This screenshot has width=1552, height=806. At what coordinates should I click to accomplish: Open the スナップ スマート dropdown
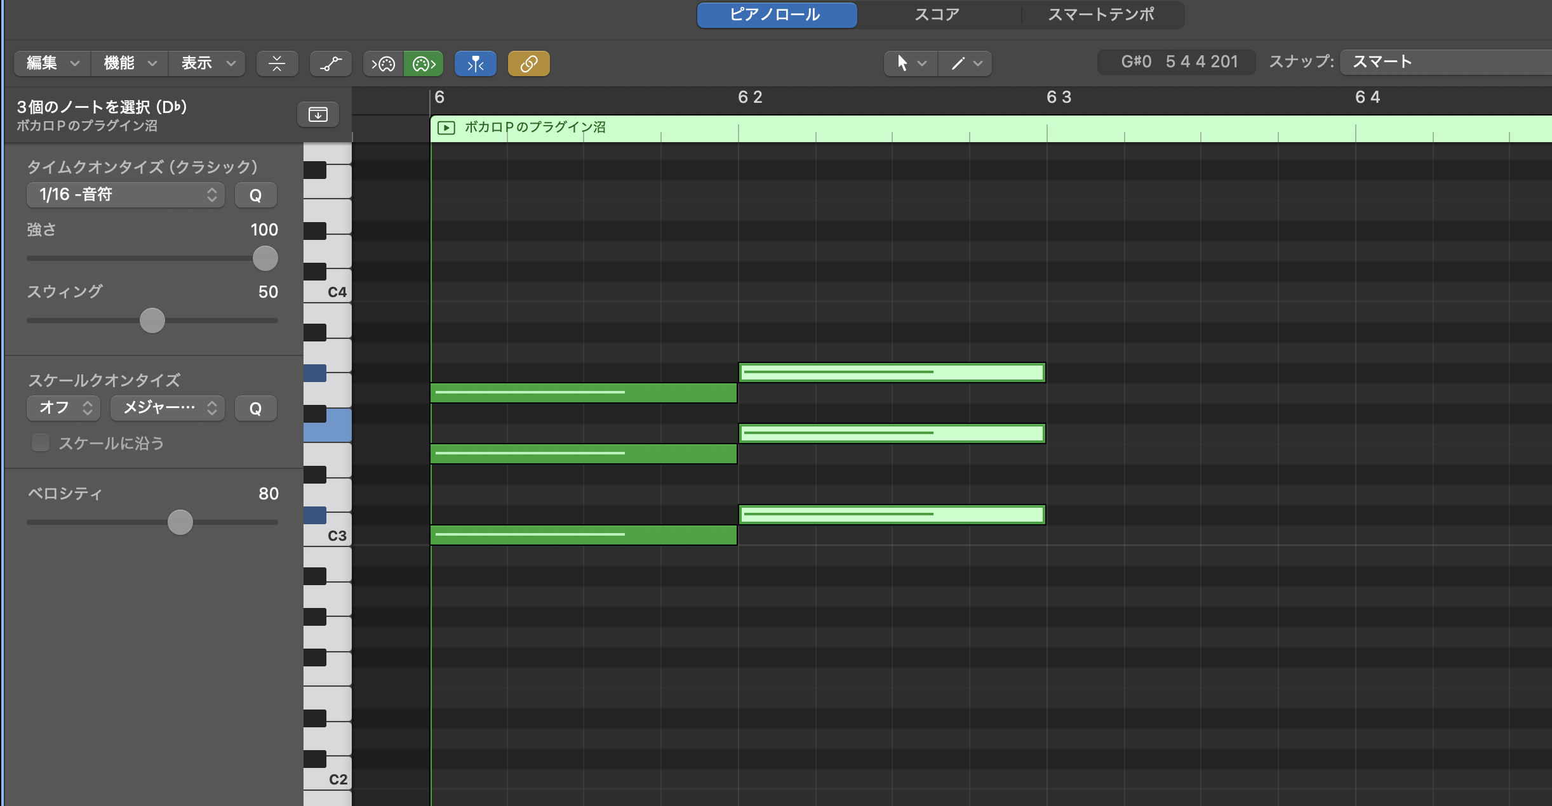1445,62
